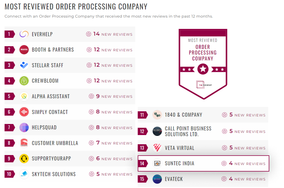Open Call Point Business Solutions Ltd. link
The image size is (284, 188).
(x=188, y=131)
